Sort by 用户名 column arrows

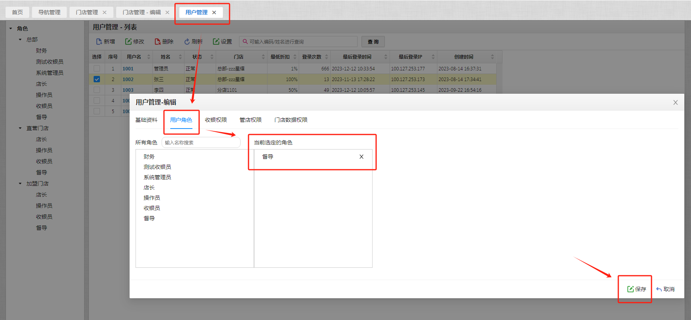149,57
